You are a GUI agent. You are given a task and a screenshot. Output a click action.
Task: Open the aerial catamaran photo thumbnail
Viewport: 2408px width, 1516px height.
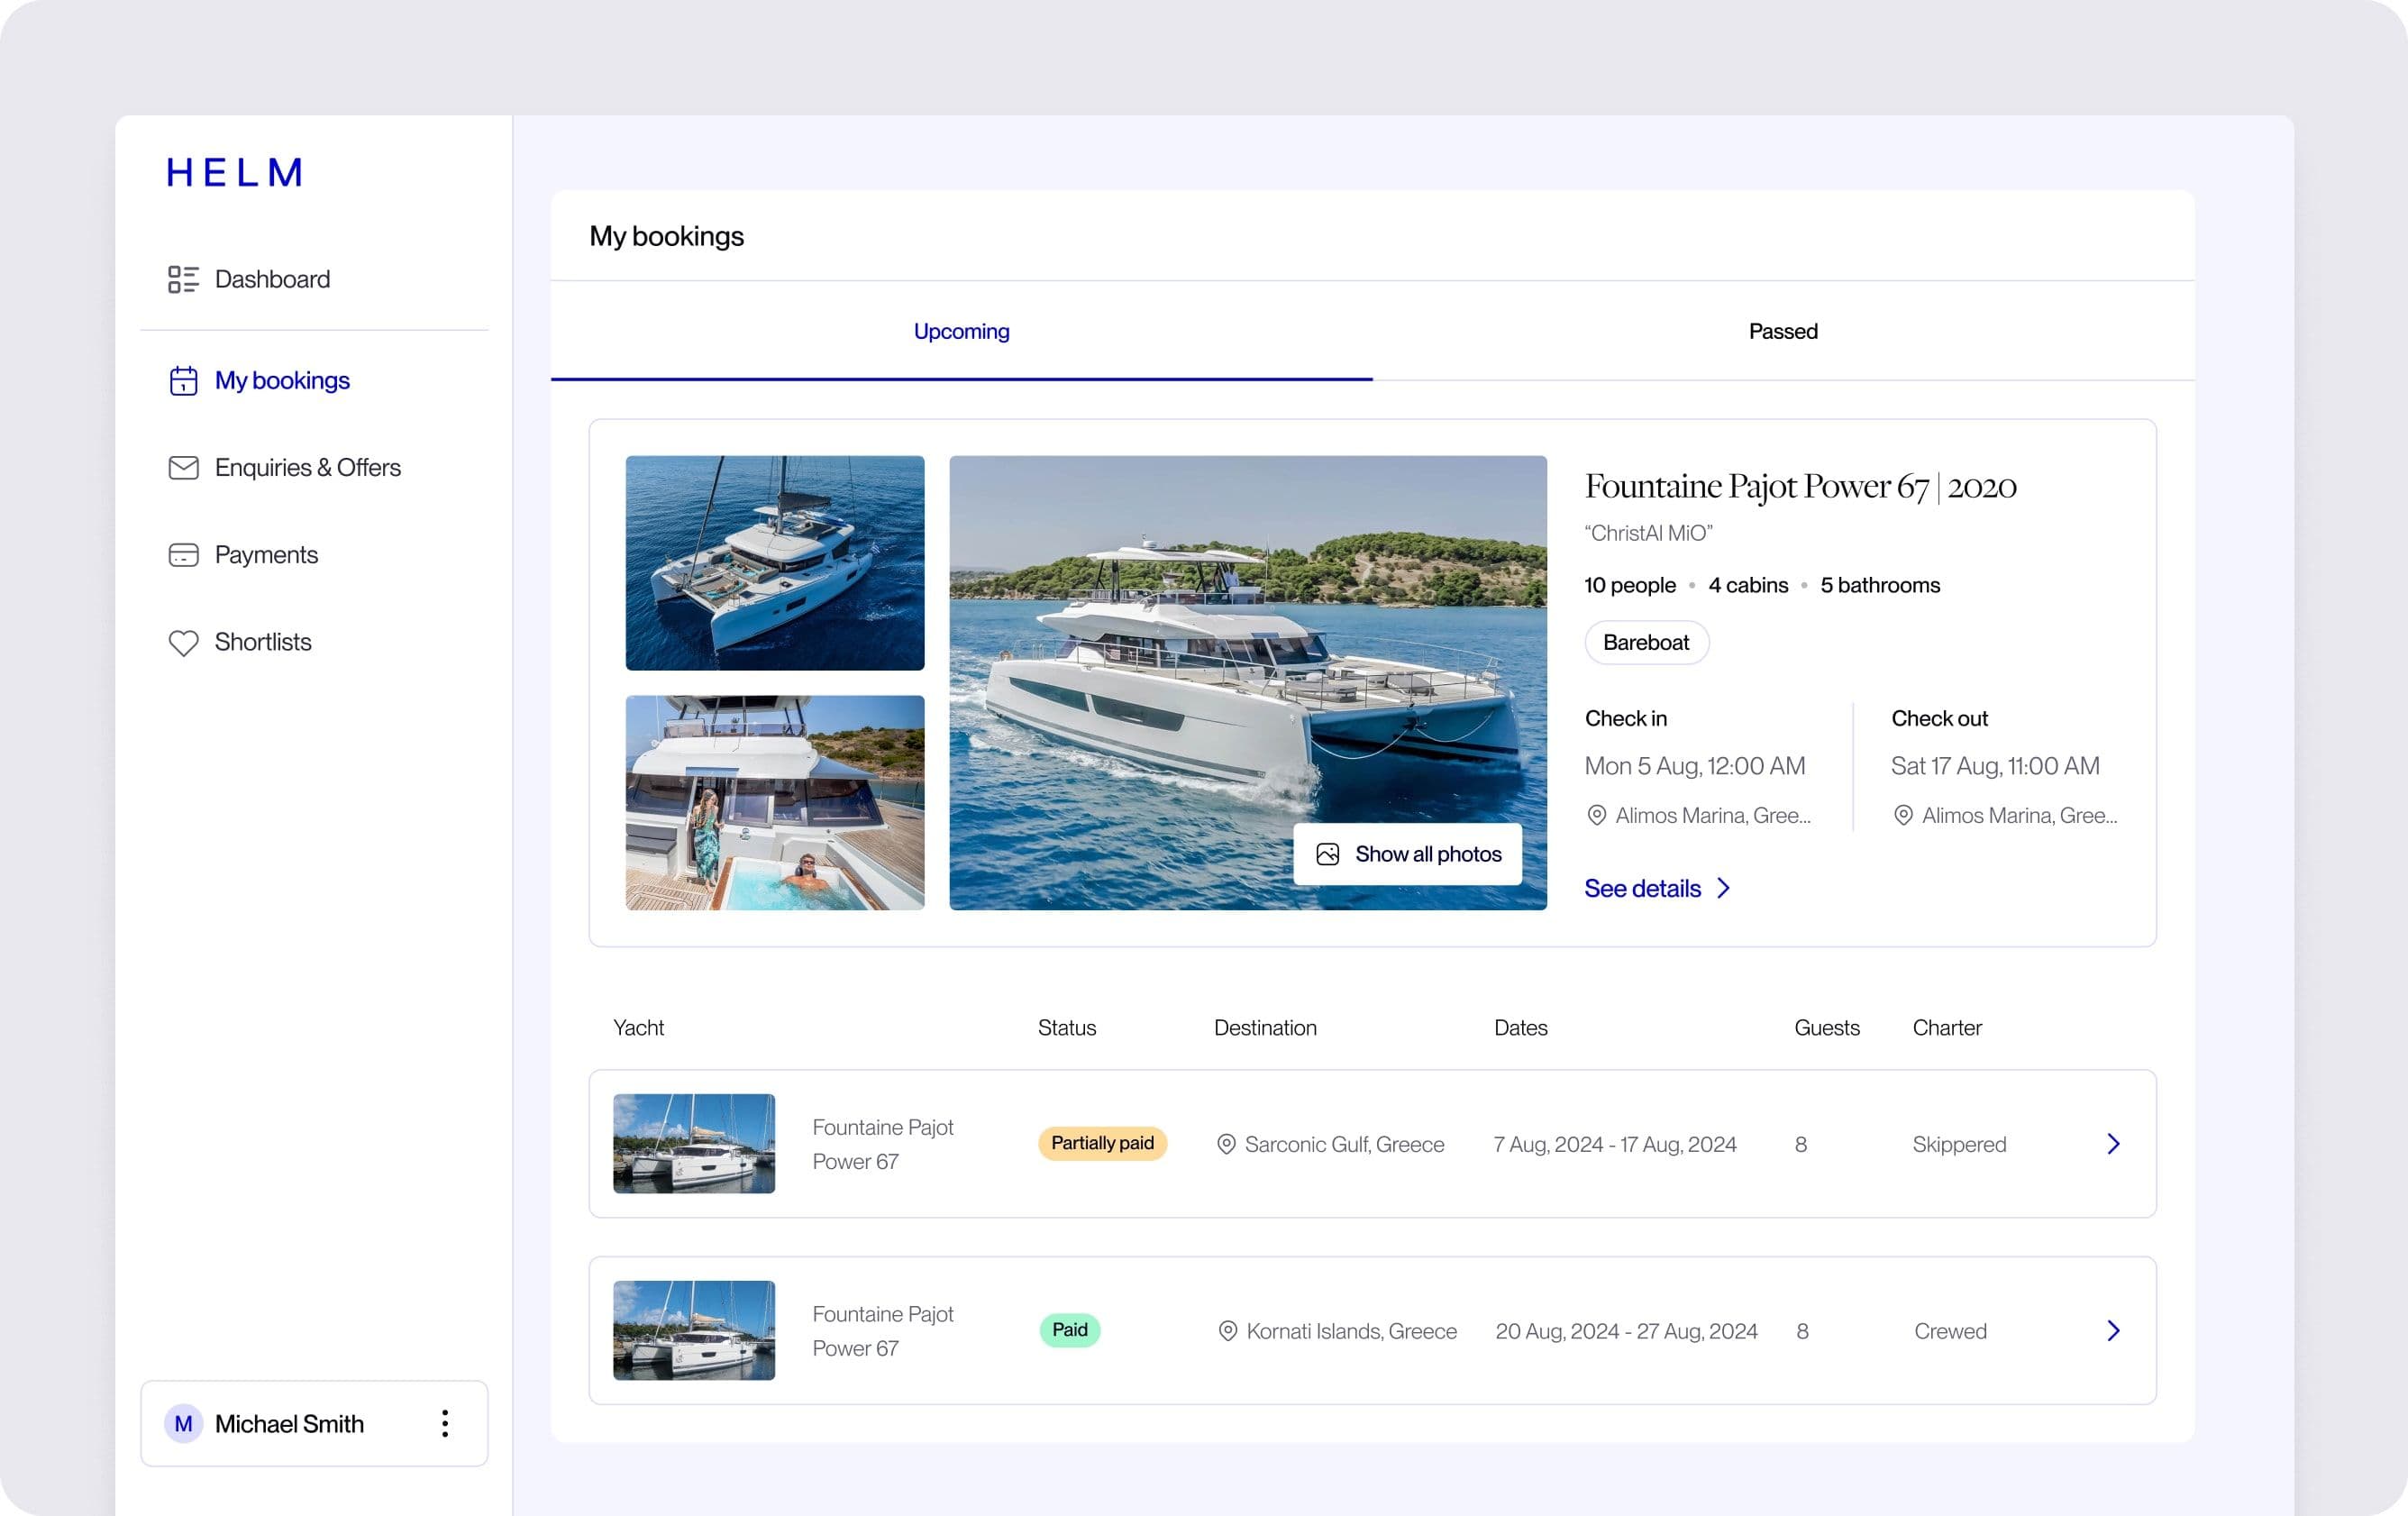click(x=774, y=563)
